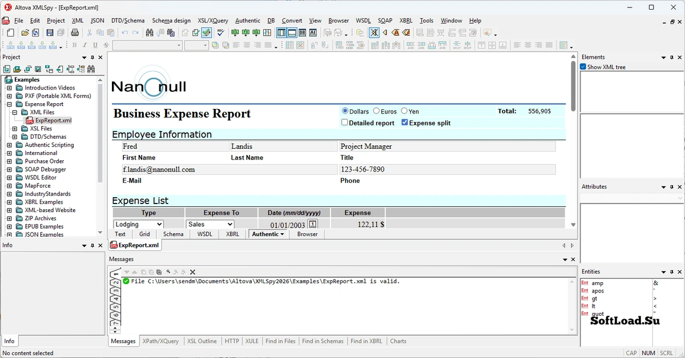
Task: Select the Yen currency radio button
Action: 404,111
